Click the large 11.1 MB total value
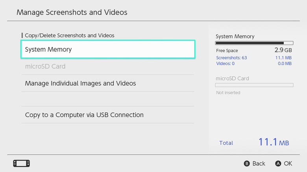 (x=274, y=142)
